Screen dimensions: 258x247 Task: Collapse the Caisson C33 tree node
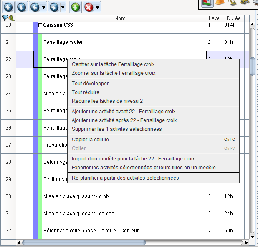point(40,25)
